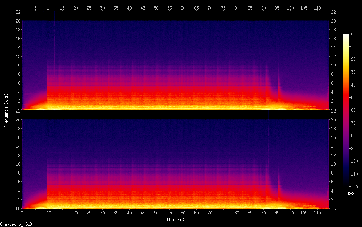
Task: Select the white top end of the color scale
Action: [x=346, y=35]
